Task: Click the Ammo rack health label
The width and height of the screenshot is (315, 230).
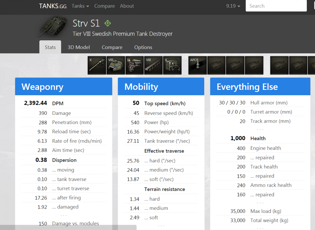Action: tap(271, 185)
